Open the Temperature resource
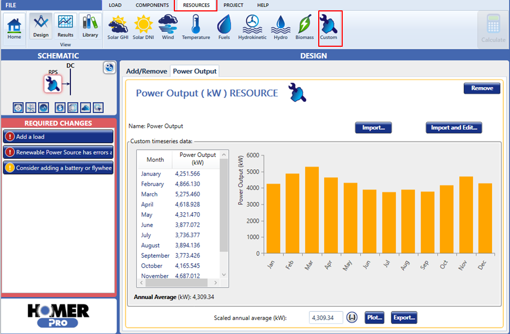 (x=196, y=27)
